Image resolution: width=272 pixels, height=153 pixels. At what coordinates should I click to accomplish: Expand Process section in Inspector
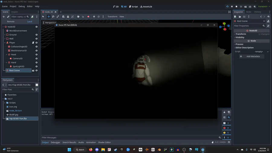[x=239, y=44]
